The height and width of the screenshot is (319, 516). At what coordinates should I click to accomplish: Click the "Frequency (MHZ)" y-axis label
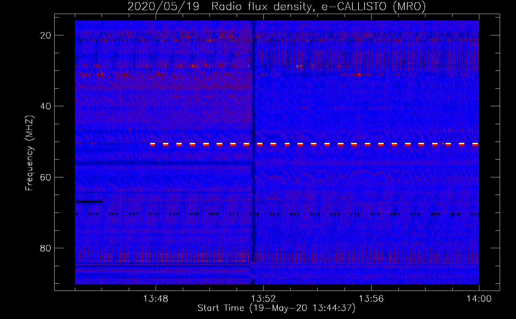[29, 153]
